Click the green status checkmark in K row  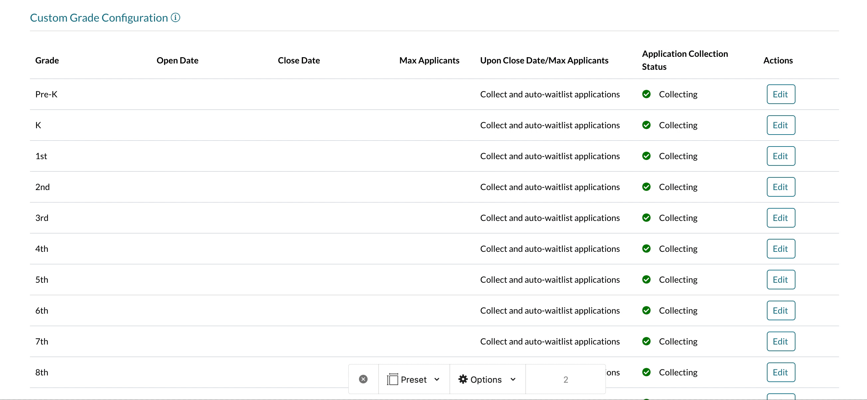(x=646, y=125)
